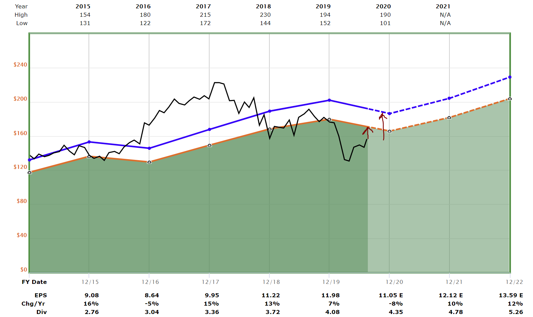Select the EPS estimate 11.05 E

click(x=391, y=295)
